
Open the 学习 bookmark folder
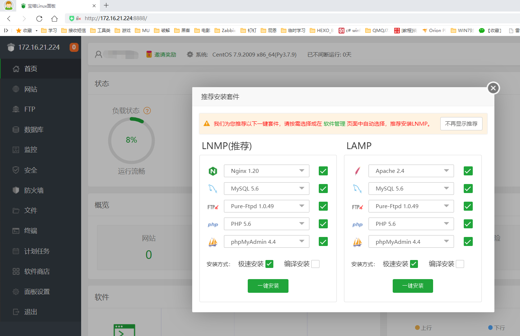tap(49, 31)
